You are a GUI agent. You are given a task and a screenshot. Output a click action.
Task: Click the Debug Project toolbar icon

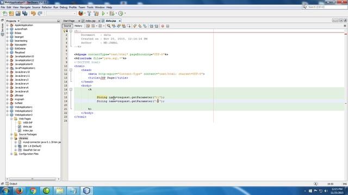click(111, 14)
